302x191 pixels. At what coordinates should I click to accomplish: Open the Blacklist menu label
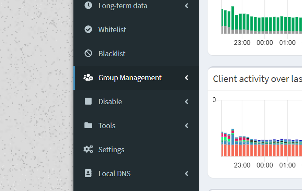click(111, 54)
